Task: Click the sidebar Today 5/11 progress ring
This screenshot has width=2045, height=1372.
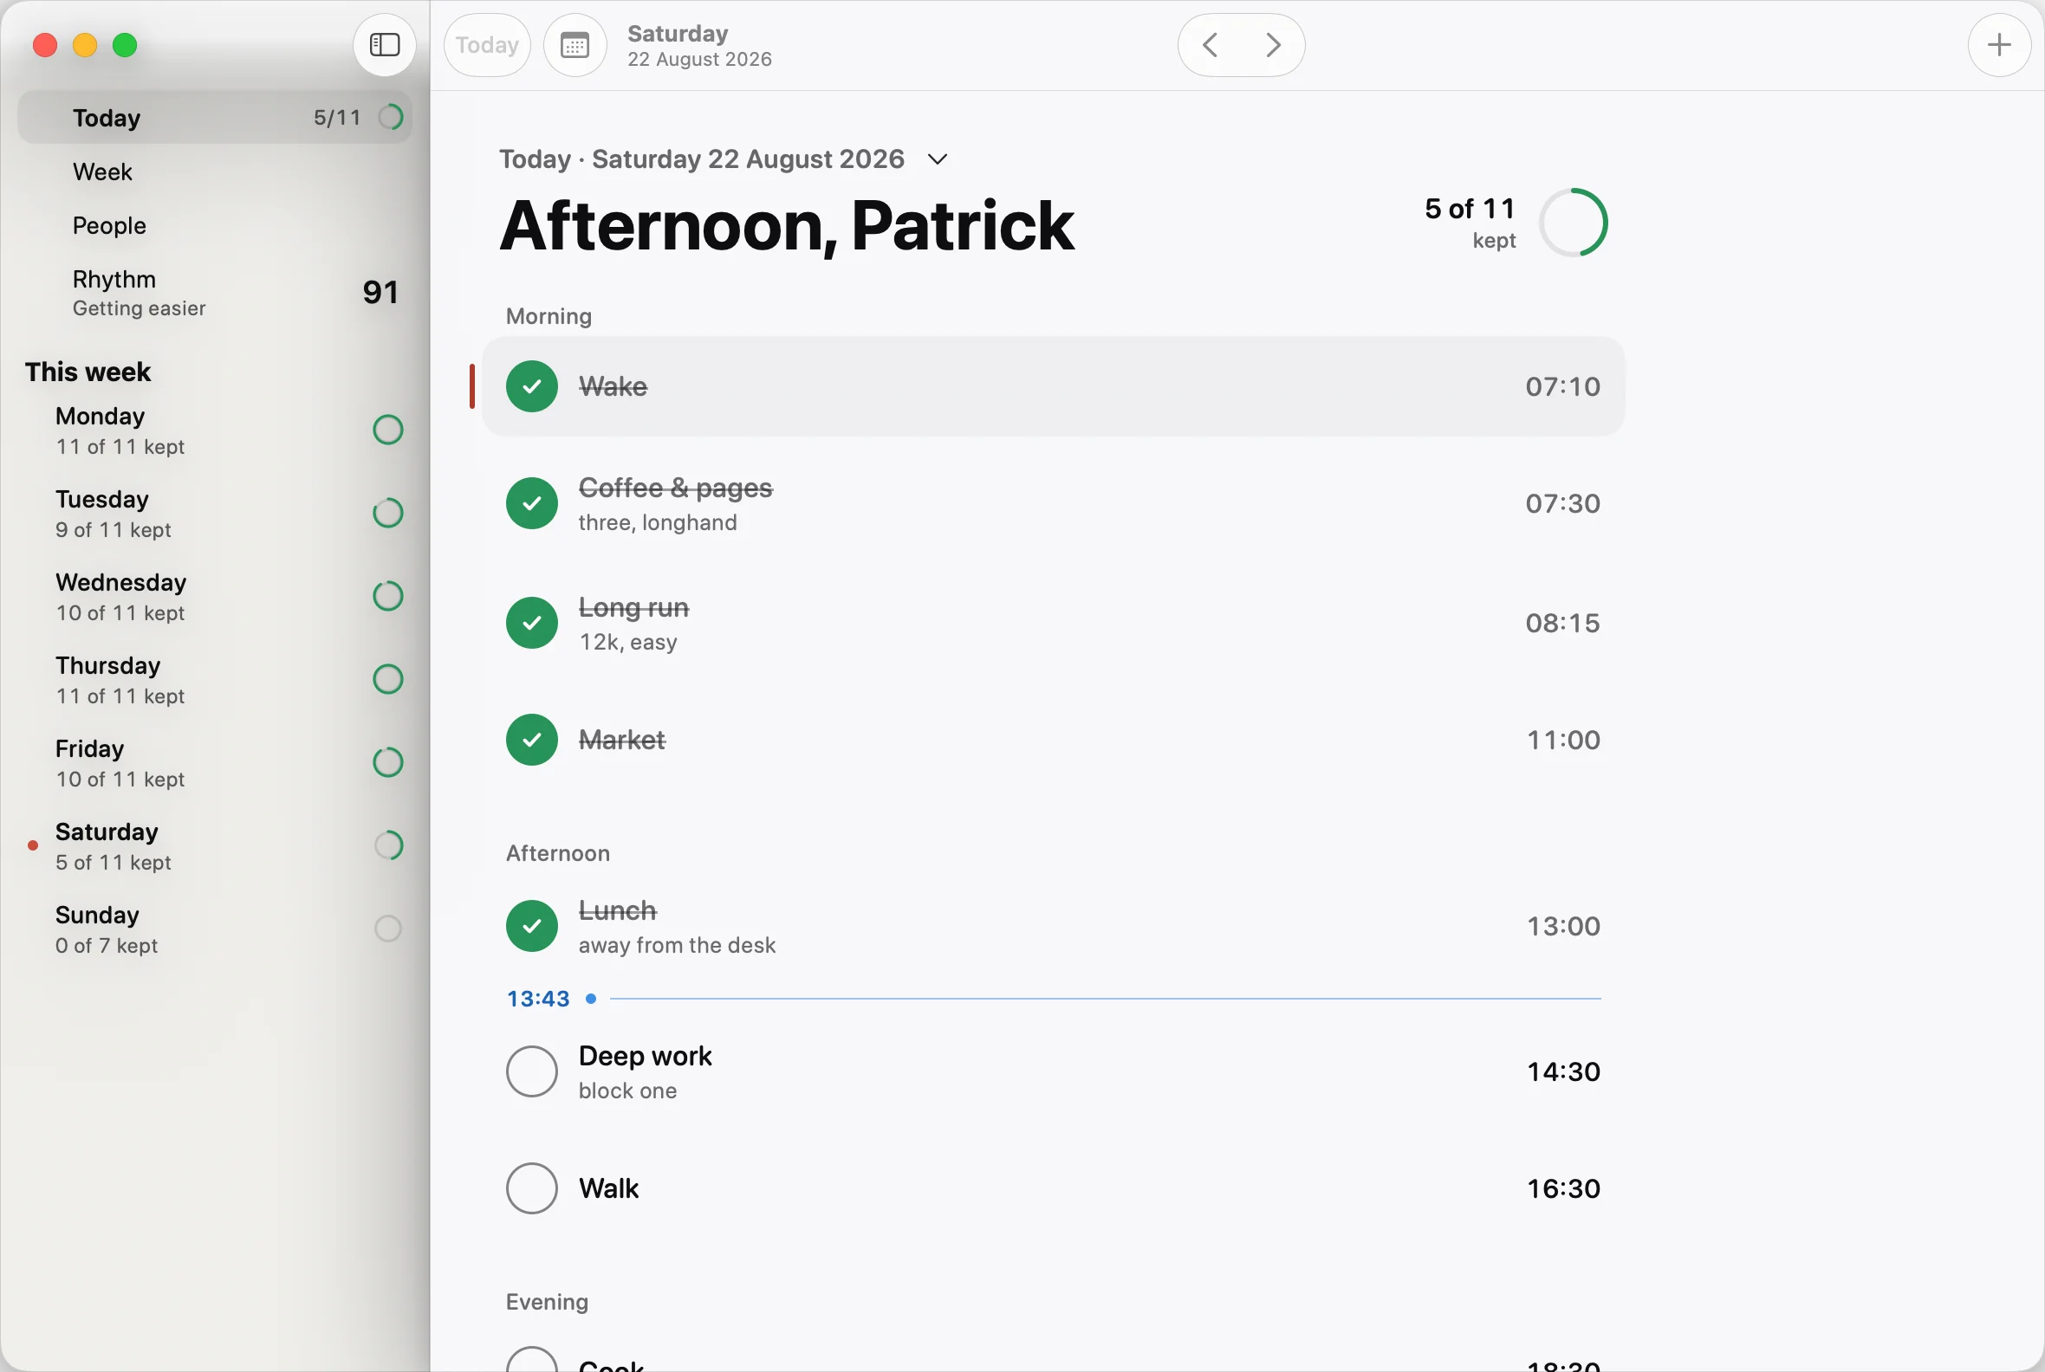Action: (391, 117)
